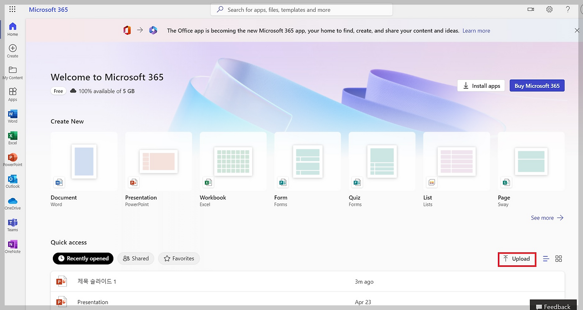The image size is (583, 310).
Task: Click Buy Microsoft 365 button
Action: click(537, 86)
